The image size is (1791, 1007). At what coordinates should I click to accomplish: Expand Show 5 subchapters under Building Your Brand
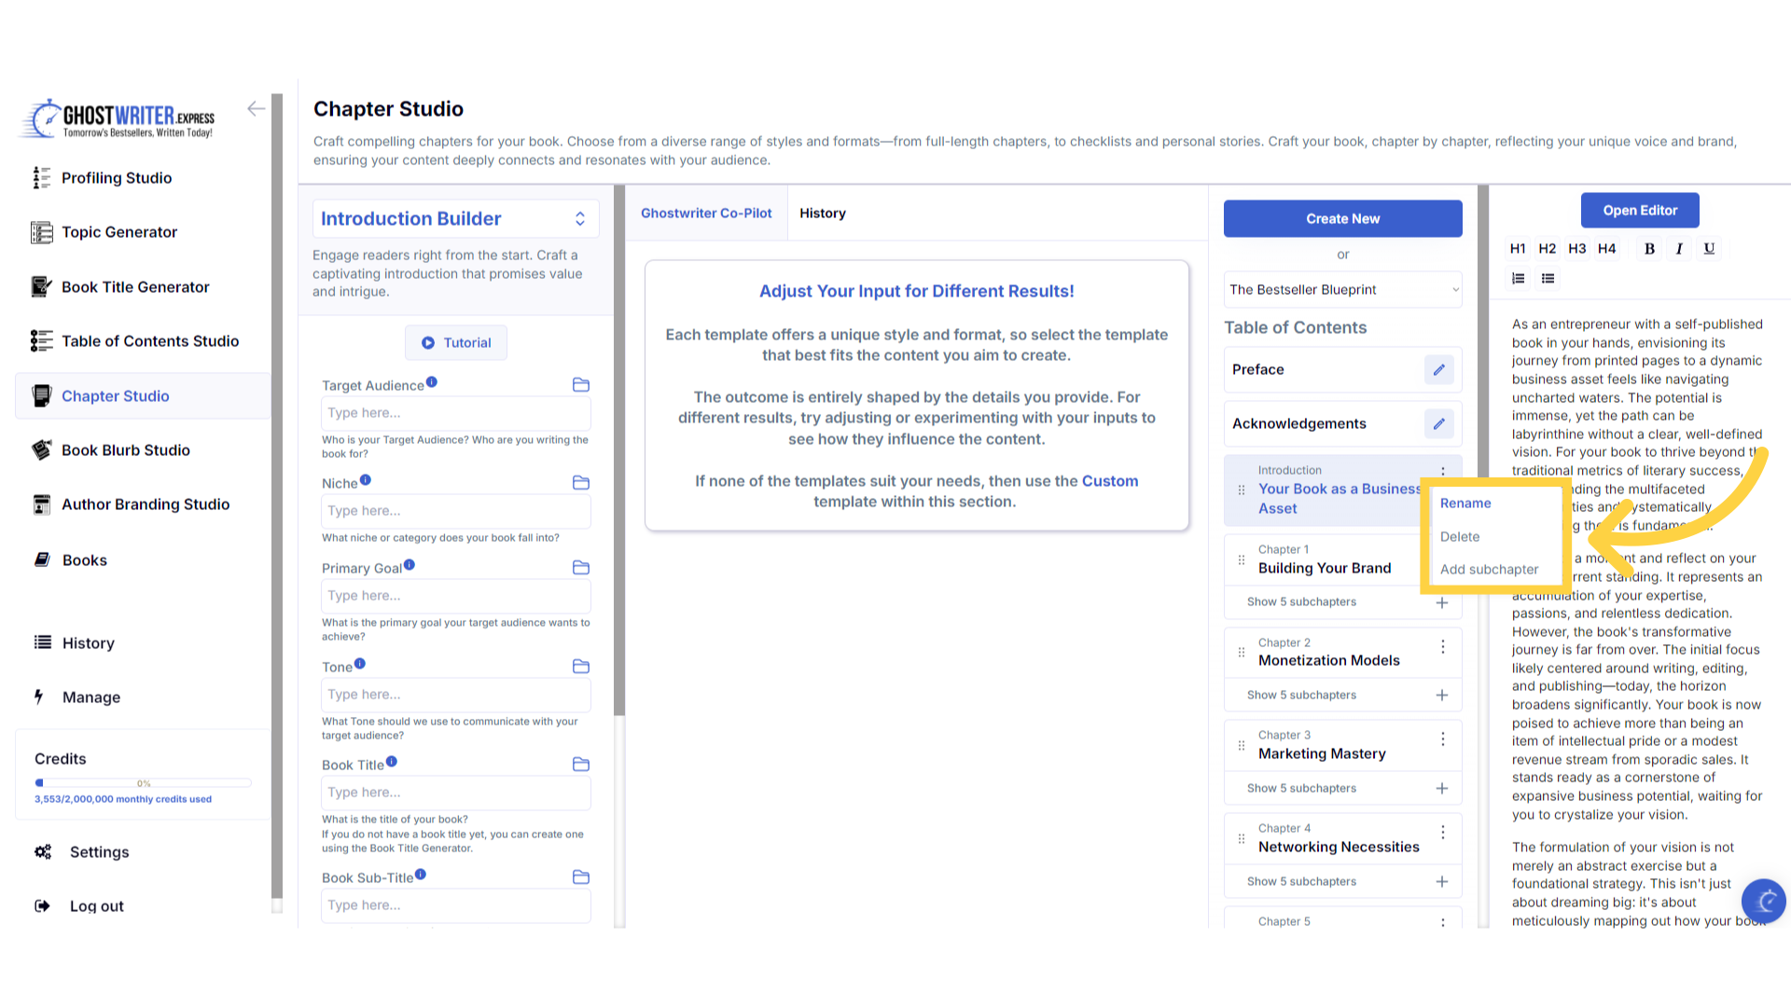coord(1302,602)
